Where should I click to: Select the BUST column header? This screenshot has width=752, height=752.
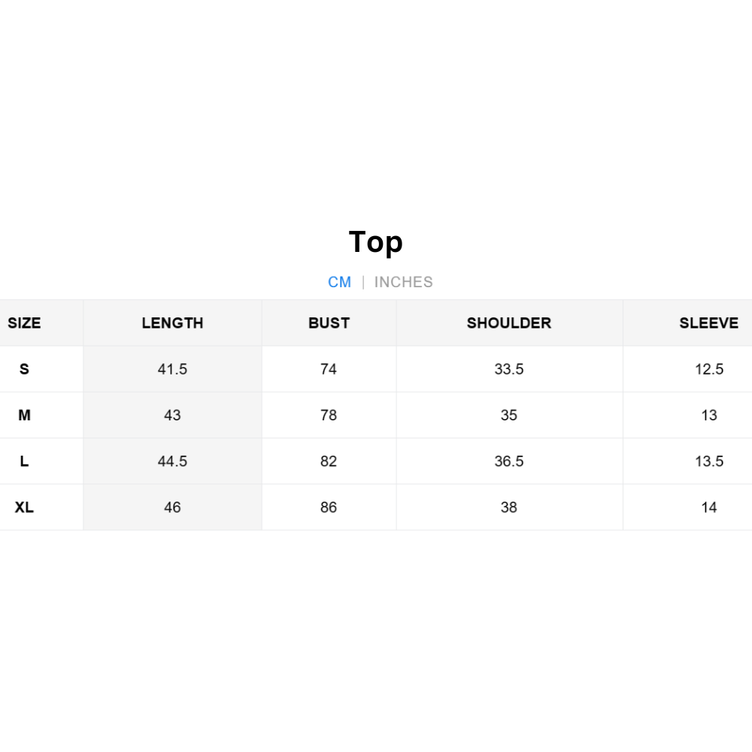pyautogui.click(x=329, y=323)
